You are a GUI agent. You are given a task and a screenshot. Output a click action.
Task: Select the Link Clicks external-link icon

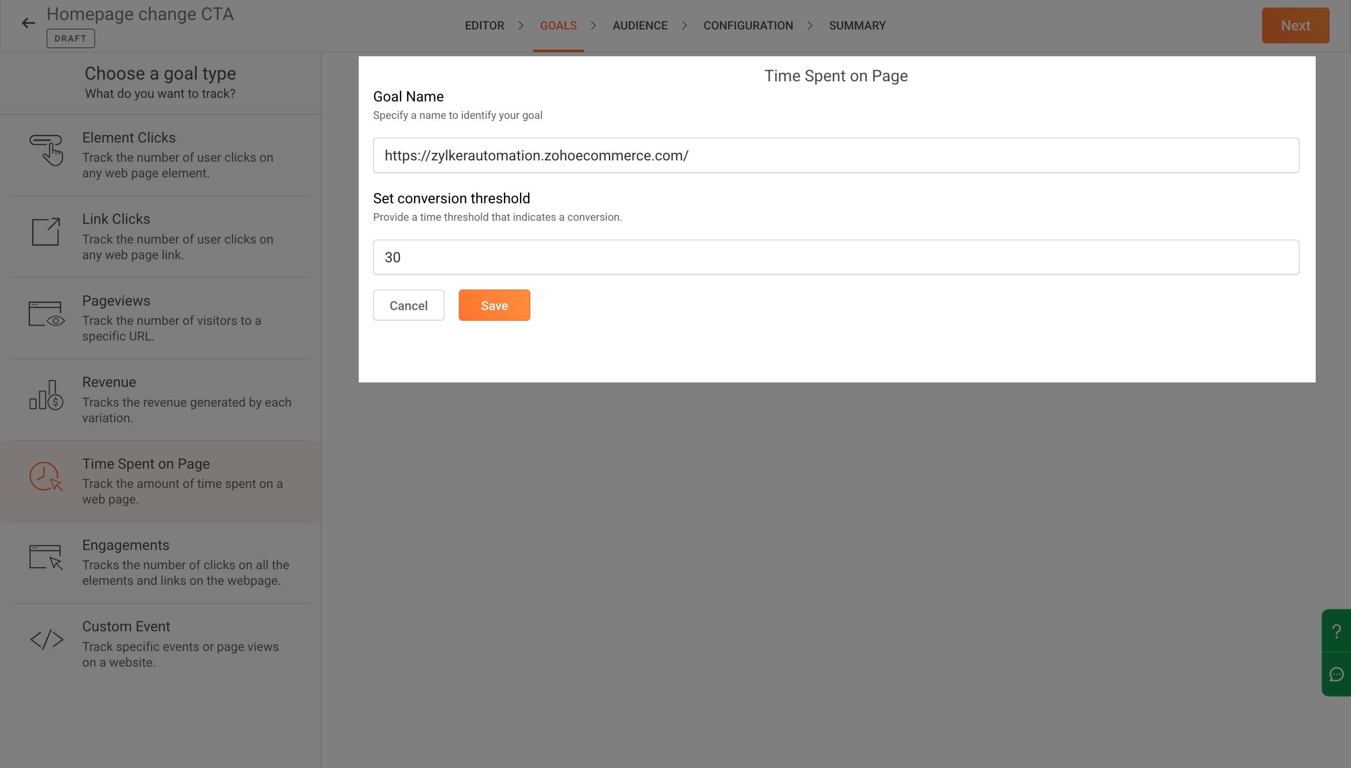pos(46,231)
